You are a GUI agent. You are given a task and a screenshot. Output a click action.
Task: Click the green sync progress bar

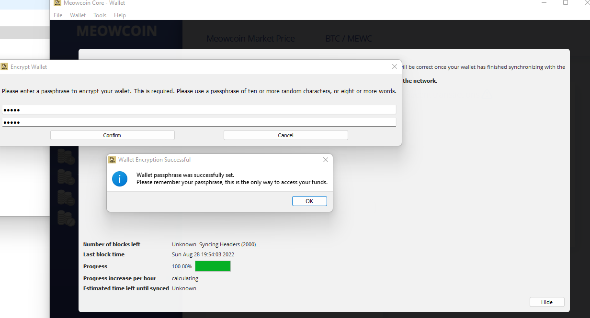point(213,266)
